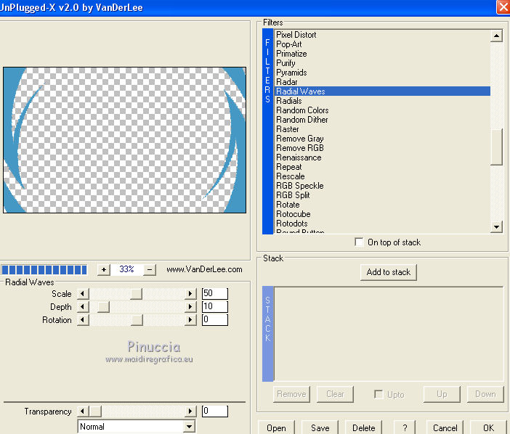Click the Scale value field showing 50

pos(214,293)
